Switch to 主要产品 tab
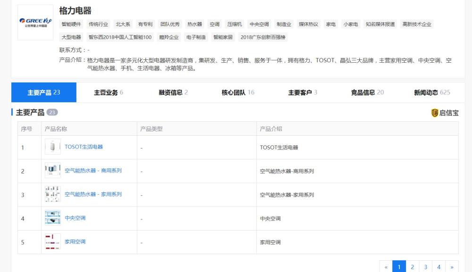 coord(44,92)
